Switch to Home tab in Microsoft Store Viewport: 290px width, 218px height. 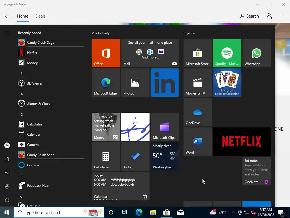pos(23,16)
